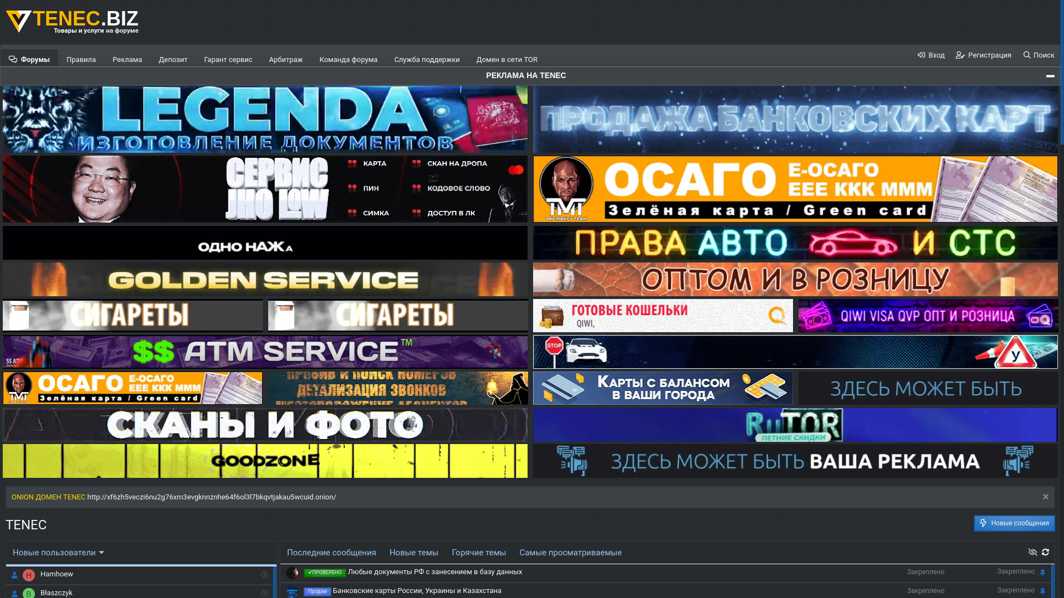This screenshot has height=598, width=1064.
Task: Open user Blaszczyk profile
Action: point(56,593)
